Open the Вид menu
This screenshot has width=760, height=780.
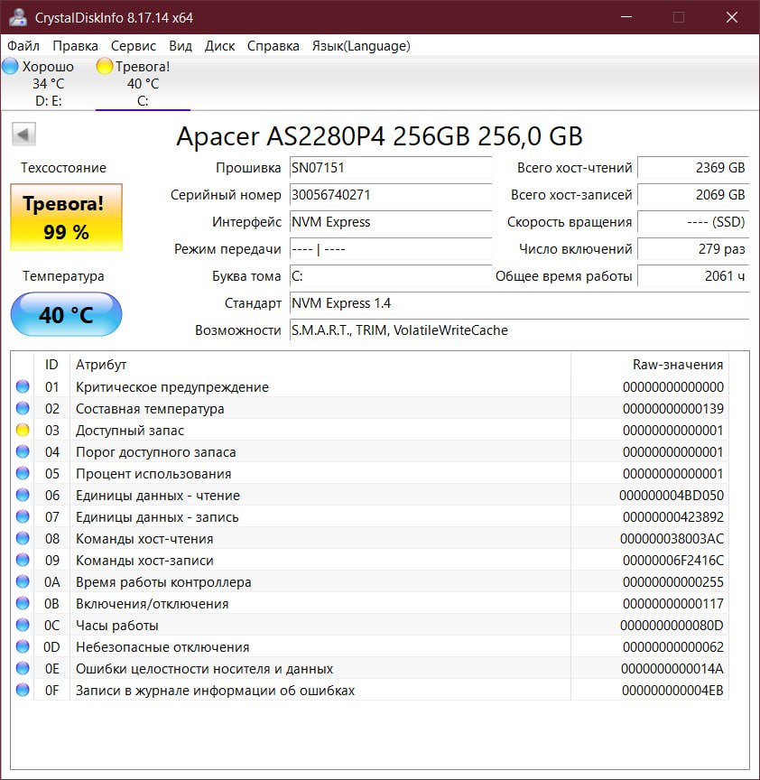click(x=181, y=46)
